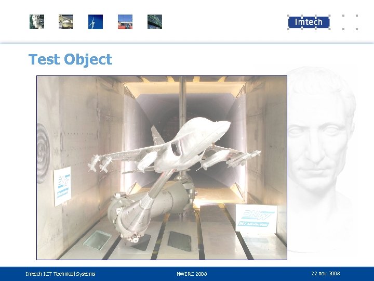
Task: Click the arched bridge thumbnail in the header
Action: point(155,22)
